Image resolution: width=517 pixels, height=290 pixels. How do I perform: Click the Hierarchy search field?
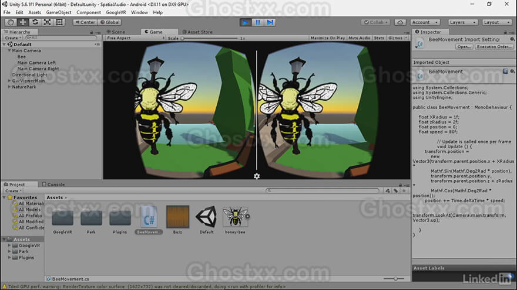[x=61, y=38]
